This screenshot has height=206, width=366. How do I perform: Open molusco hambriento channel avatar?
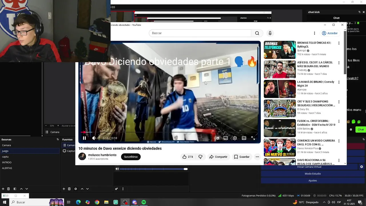click(x=82, y=157)
